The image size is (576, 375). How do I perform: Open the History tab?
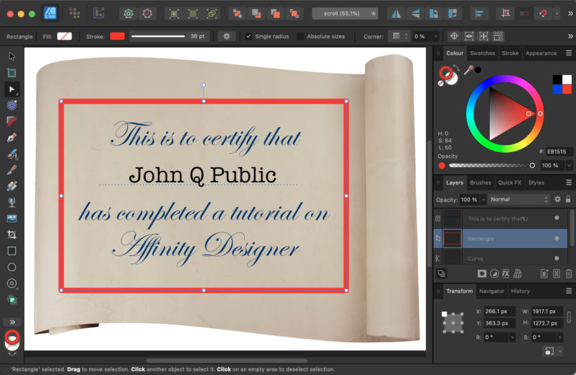520,291
